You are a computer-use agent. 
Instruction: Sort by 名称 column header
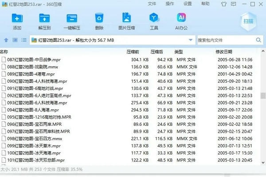tap(4, 52)
